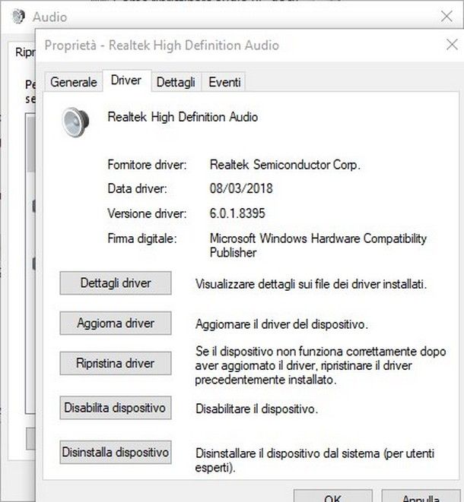
Task: Confirm with the OK button
Action: pyautogui.click(x=333, y=496)
